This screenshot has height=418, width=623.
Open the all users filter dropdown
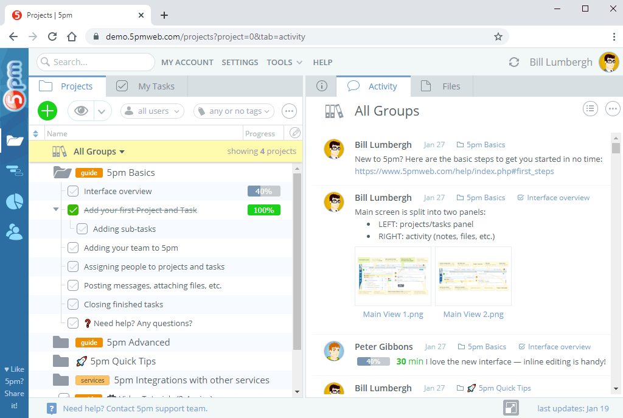click(152, 111)
